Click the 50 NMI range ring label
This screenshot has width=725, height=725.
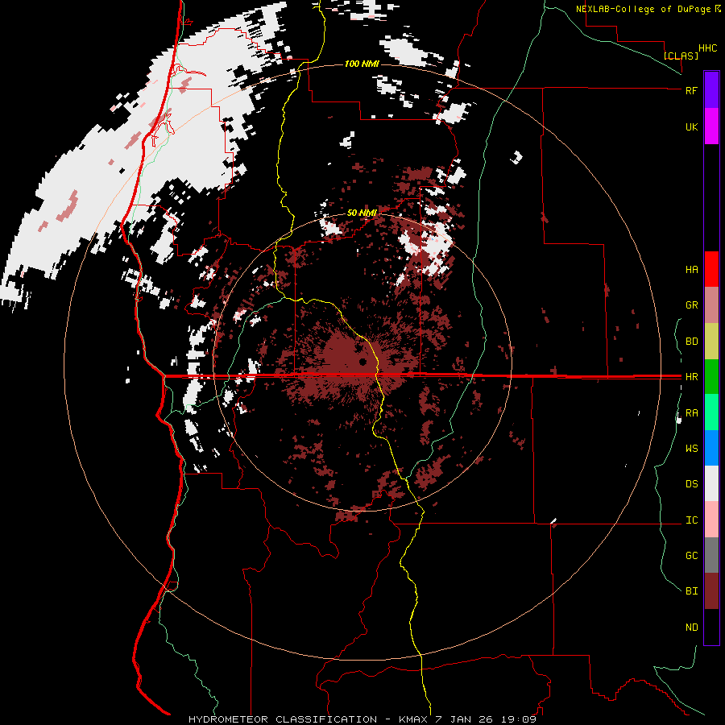tap(362, 213)
